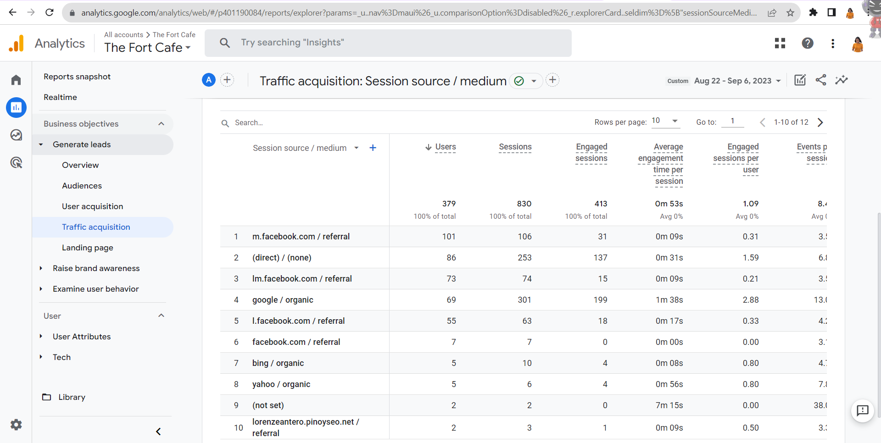Collapse the Business objectives section

(x=161, y=124)
